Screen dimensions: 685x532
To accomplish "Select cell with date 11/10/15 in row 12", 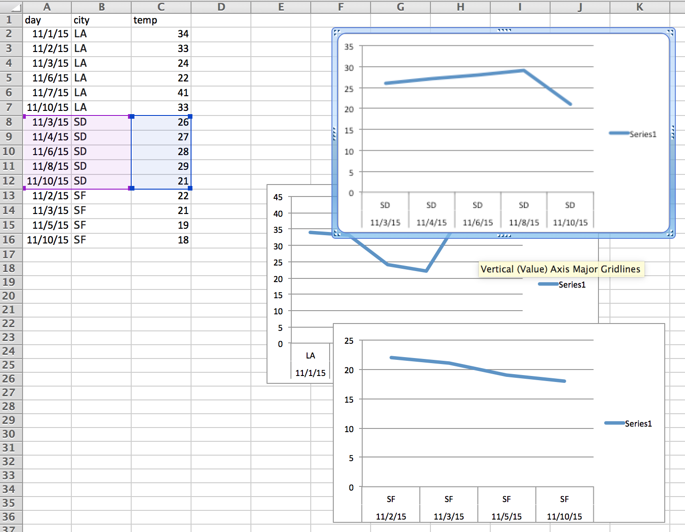I will click(47, 181).
